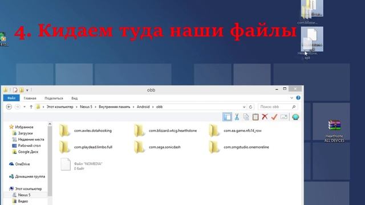Click the Rename icon in toolbar

point(284,117)
